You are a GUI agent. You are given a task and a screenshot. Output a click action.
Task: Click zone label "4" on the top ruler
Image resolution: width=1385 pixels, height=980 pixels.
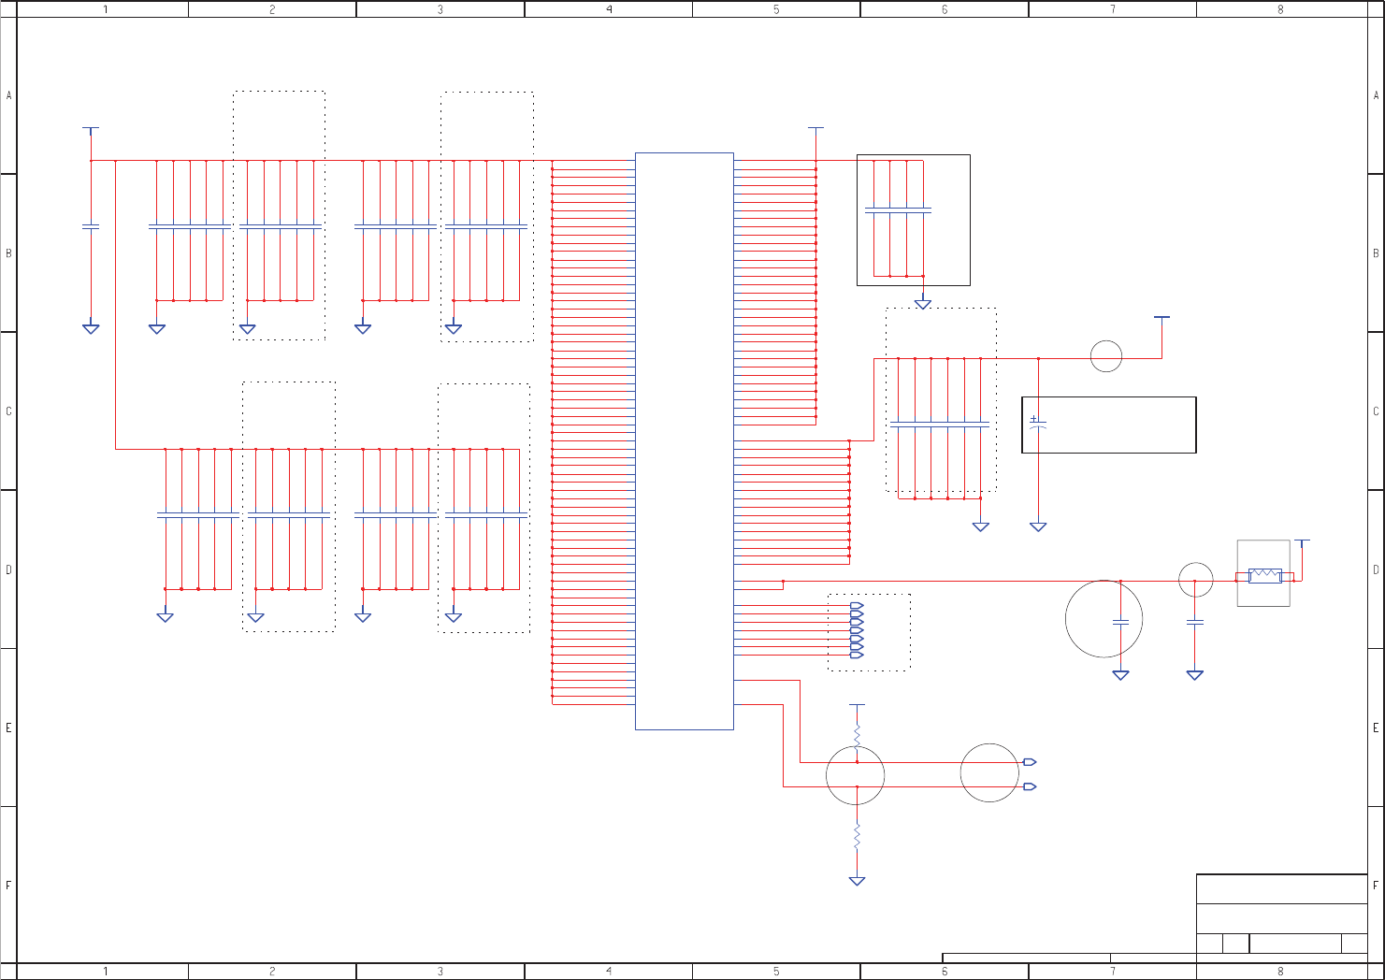click(x=609, y=9)
